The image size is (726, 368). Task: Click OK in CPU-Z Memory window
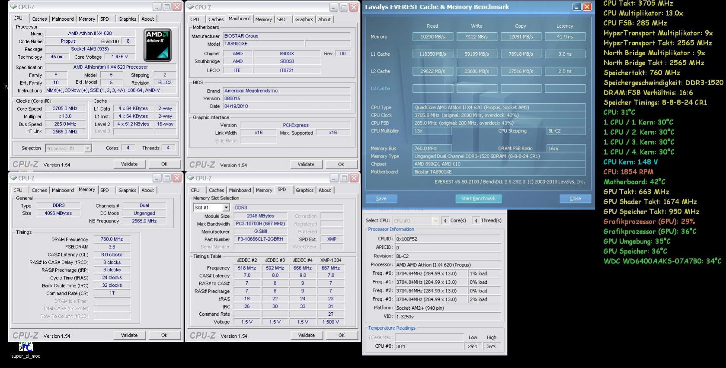click(164, 335)
